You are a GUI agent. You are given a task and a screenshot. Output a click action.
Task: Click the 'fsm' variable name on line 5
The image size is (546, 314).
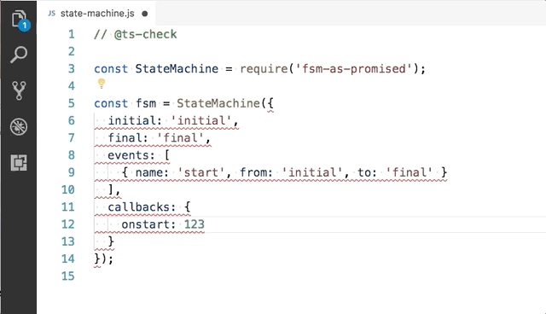(x=146, y=103)
